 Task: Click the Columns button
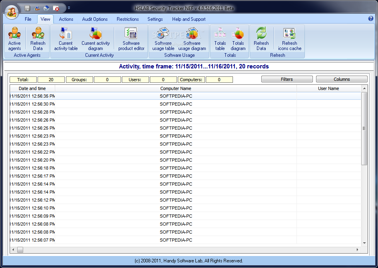(x=342, y=79)
